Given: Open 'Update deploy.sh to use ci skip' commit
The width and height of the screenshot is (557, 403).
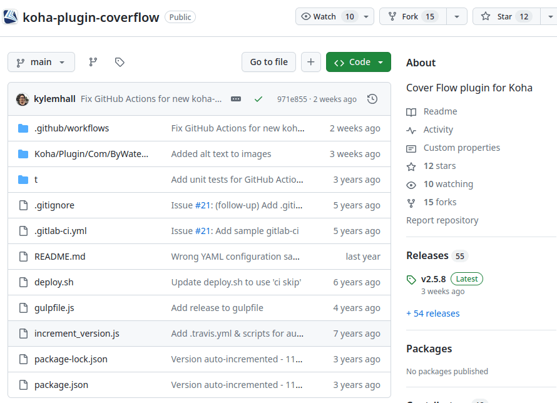Looking at the screenshot, I should pyautogui.click(x=236, y=282).
